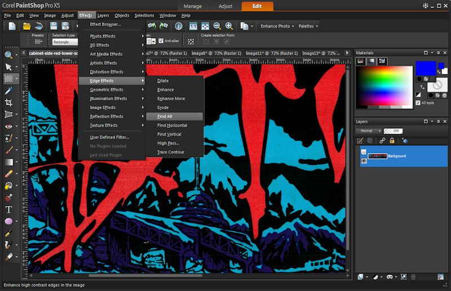
Task: Select the Red Eye tool
Action: (8, 127)
